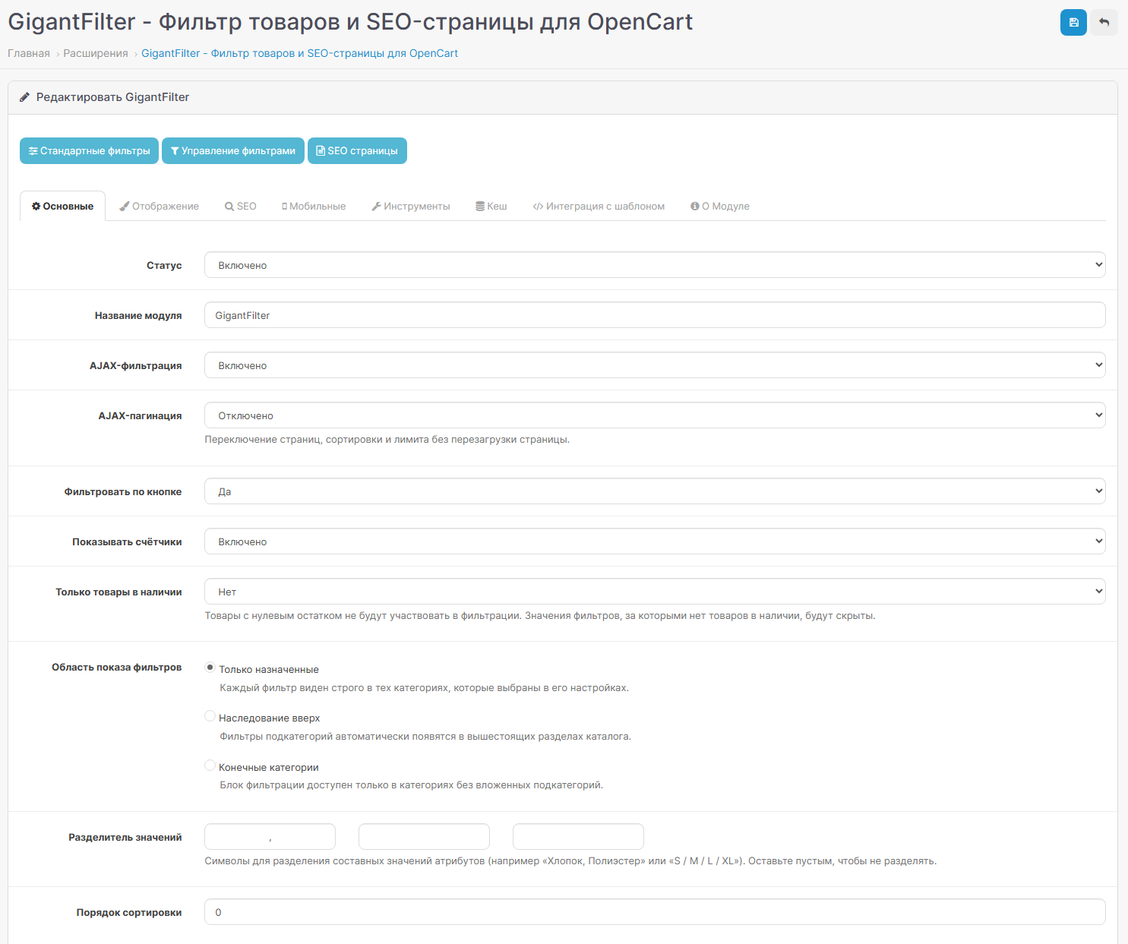Screen dimensions: 1128x944
Task: Click the AJAX-пагинация field label
Action: [x=140, y=415]
